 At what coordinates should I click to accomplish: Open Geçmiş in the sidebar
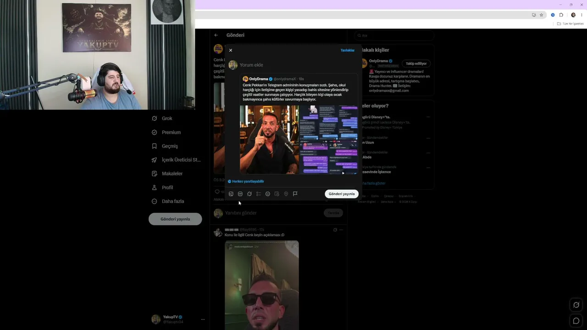[x=165, y=146]
